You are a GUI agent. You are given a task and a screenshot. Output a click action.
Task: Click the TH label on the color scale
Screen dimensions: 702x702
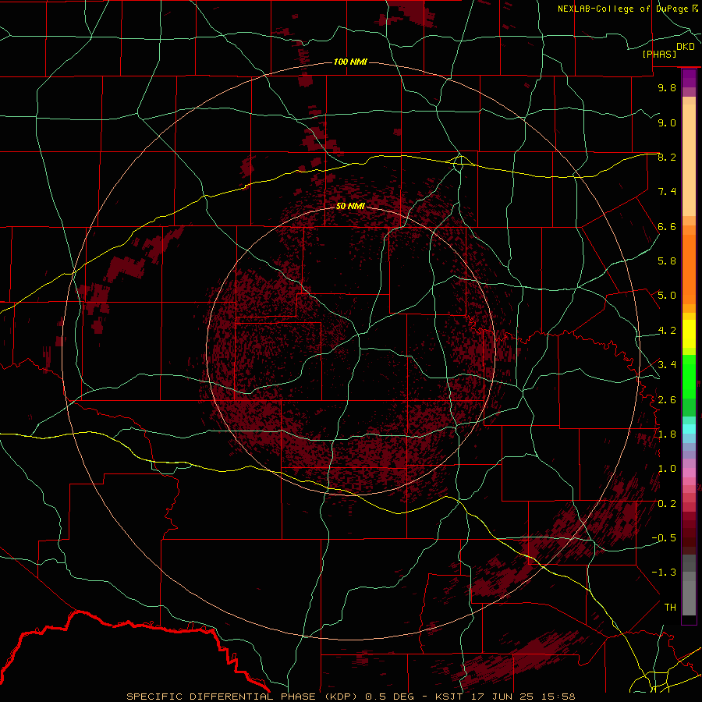tap(670, 608)
